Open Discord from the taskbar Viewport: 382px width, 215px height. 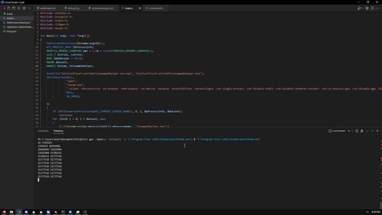26,212
